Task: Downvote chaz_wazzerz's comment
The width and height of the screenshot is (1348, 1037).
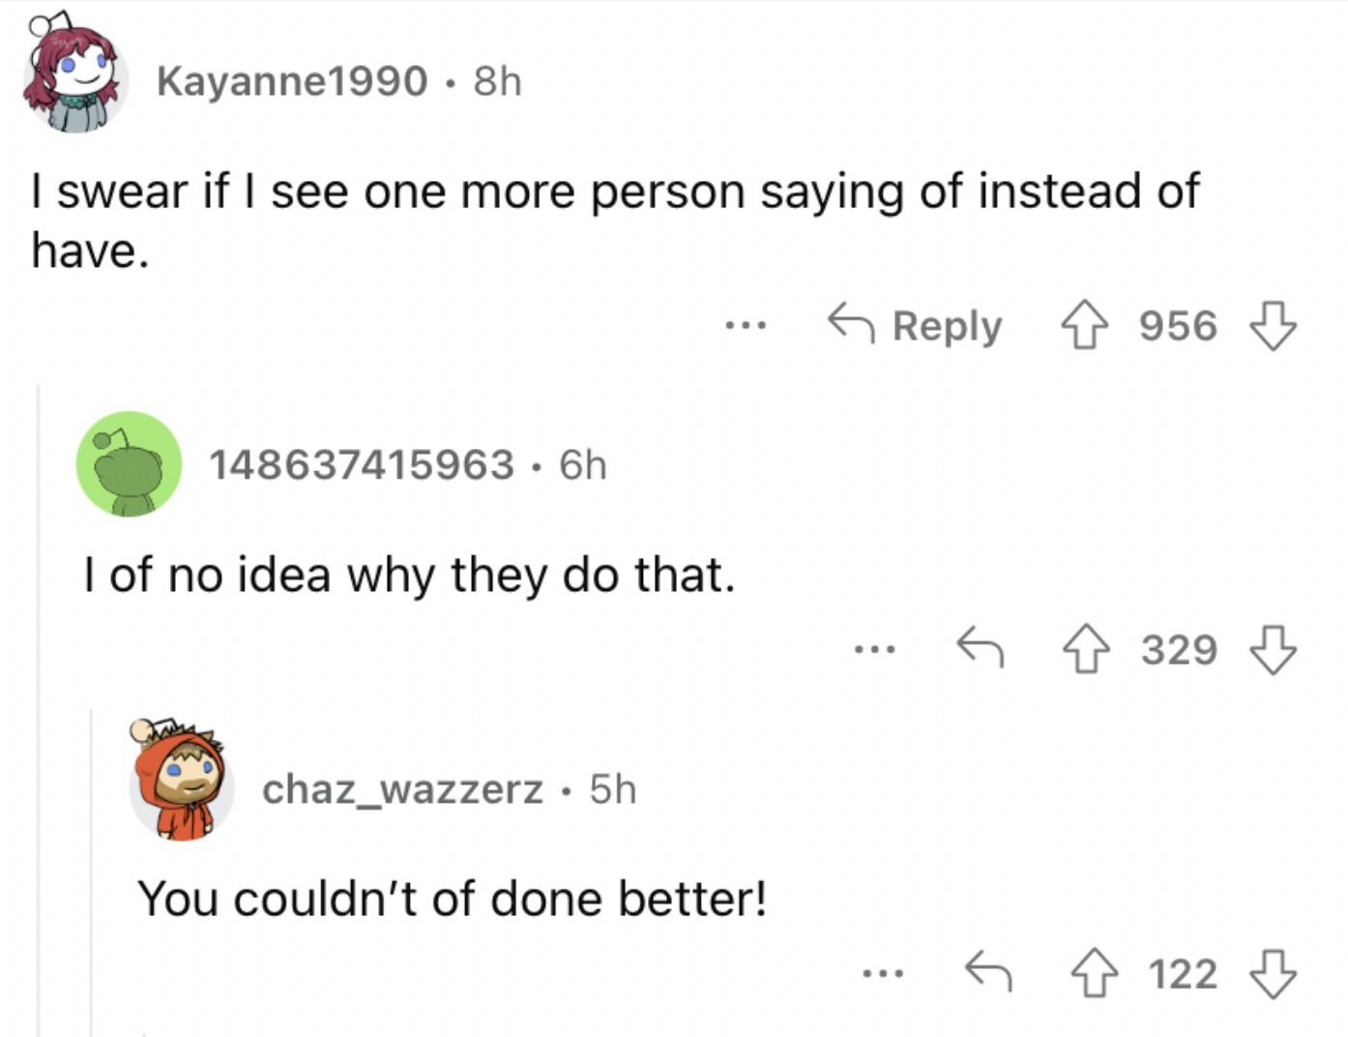Action: [x=1274, y=973]
